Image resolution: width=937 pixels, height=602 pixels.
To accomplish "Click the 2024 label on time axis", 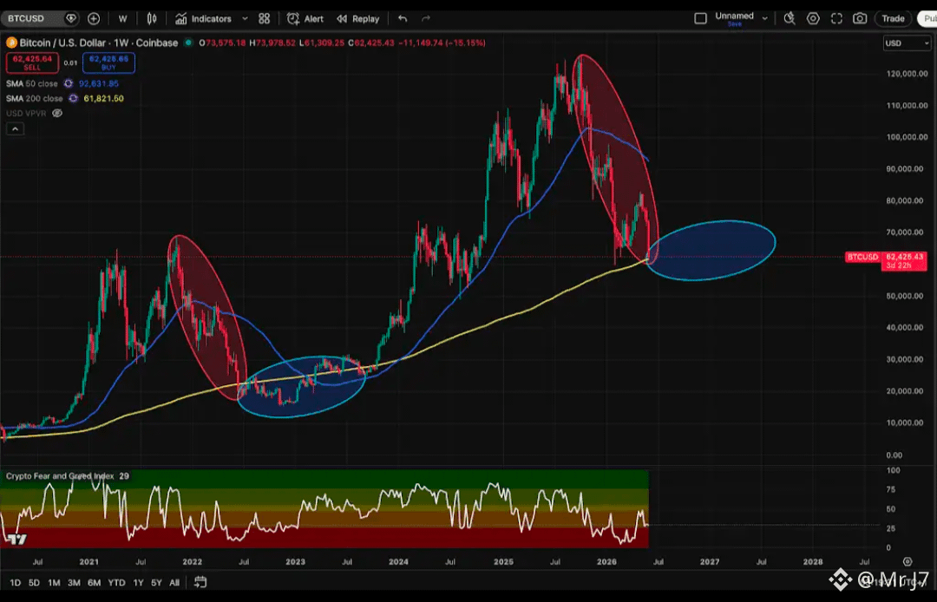I will (398, 562).
